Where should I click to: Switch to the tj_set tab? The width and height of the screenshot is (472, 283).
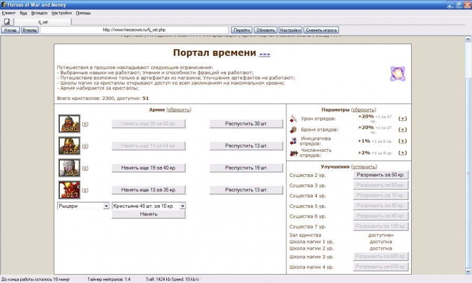coord(44,22)
